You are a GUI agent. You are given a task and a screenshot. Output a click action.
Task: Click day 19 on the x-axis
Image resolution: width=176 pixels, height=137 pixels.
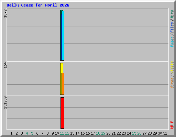coord(103,133)
